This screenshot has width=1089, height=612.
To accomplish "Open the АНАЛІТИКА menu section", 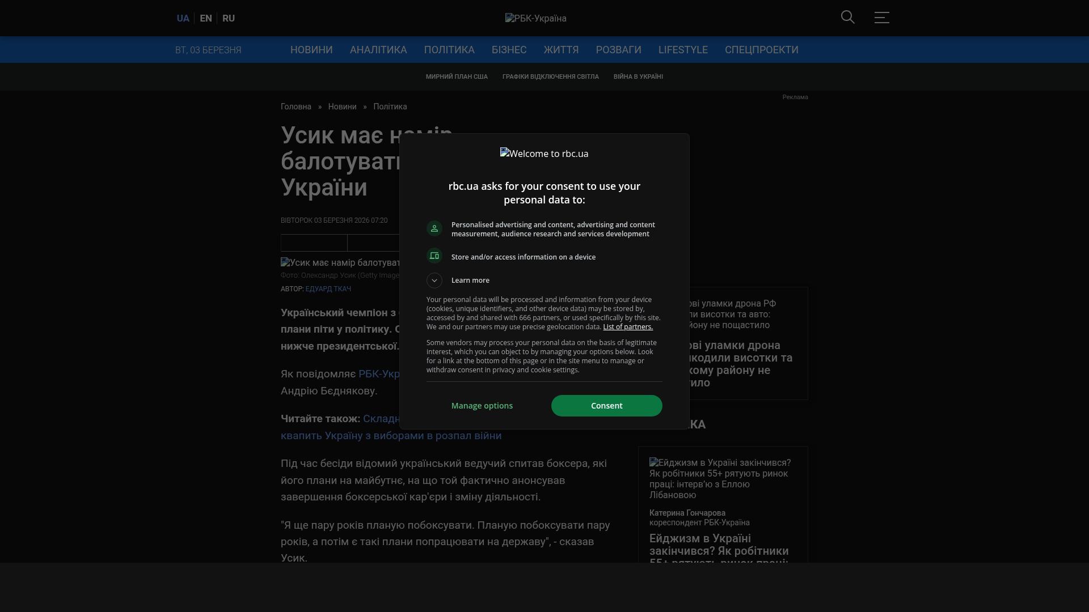I will 378,50.
